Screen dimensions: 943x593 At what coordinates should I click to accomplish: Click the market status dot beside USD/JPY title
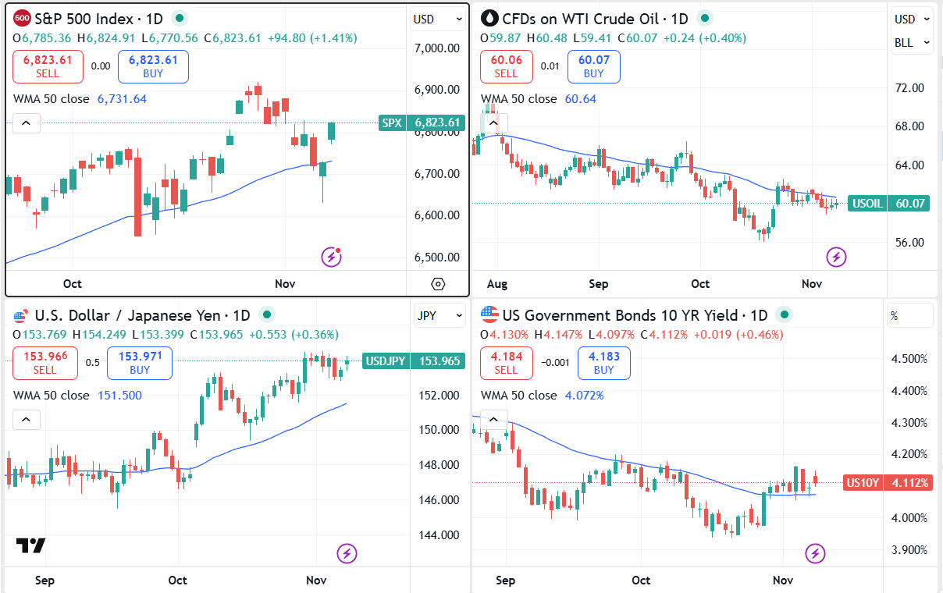pyautogui.click(x=267, y=315)
